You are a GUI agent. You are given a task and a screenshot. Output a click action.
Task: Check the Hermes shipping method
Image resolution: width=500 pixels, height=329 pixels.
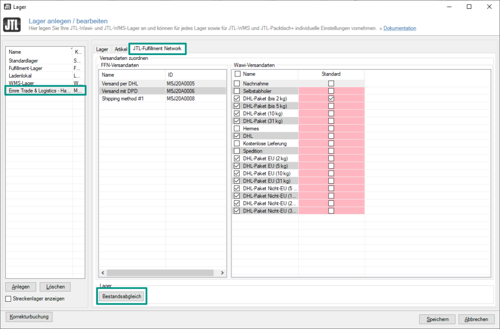[237, 129]
